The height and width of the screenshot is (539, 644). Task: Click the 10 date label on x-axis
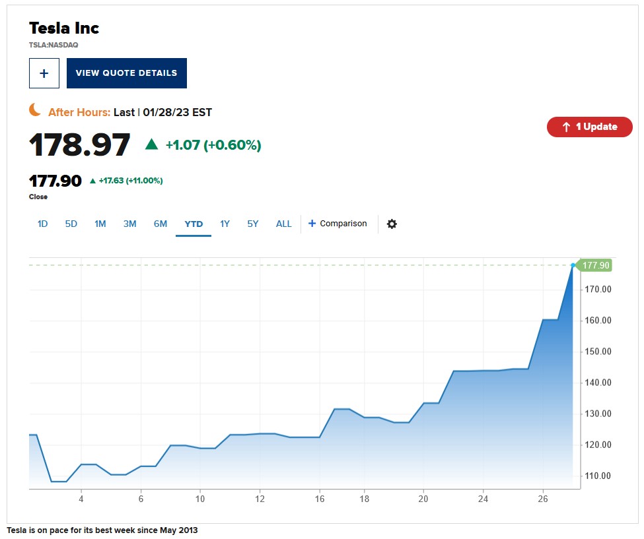click(200, 499)
